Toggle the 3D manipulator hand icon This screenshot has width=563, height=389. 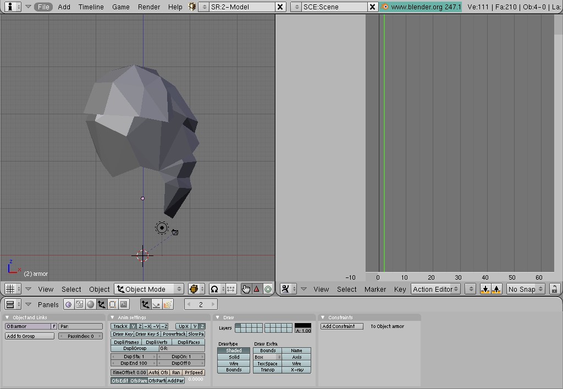(x=246, y=289)
